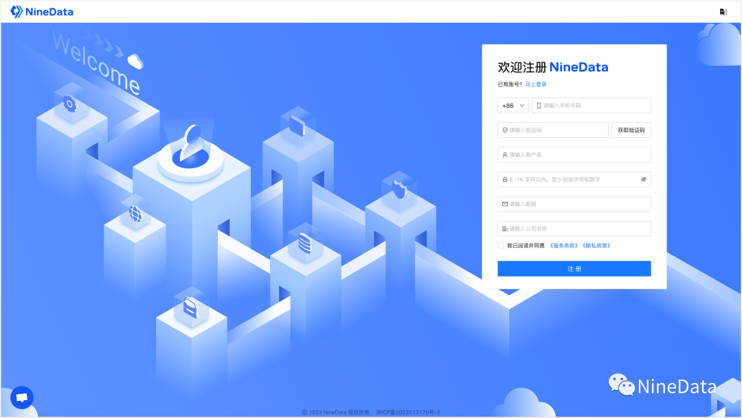This screenshot has width=742, height=418.
Task: Focus the password input field
Action: 574,179
